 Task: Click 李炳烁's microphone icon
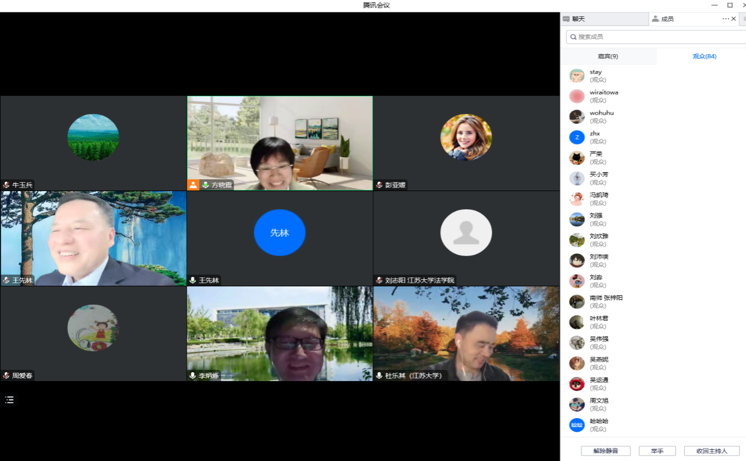pyautogui.click(x=193, y=375)
